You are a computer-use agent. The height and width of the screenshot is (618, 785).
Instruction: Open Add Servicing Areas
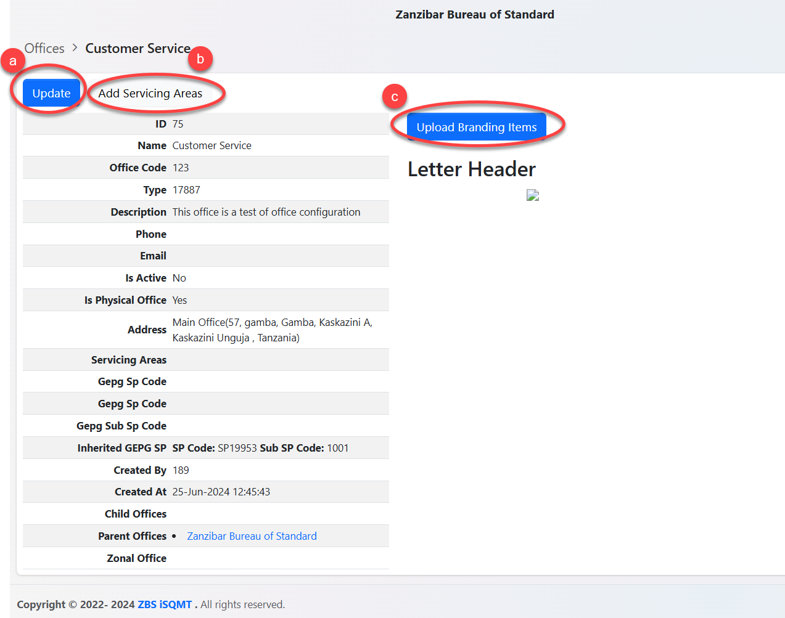click(150, 94)
